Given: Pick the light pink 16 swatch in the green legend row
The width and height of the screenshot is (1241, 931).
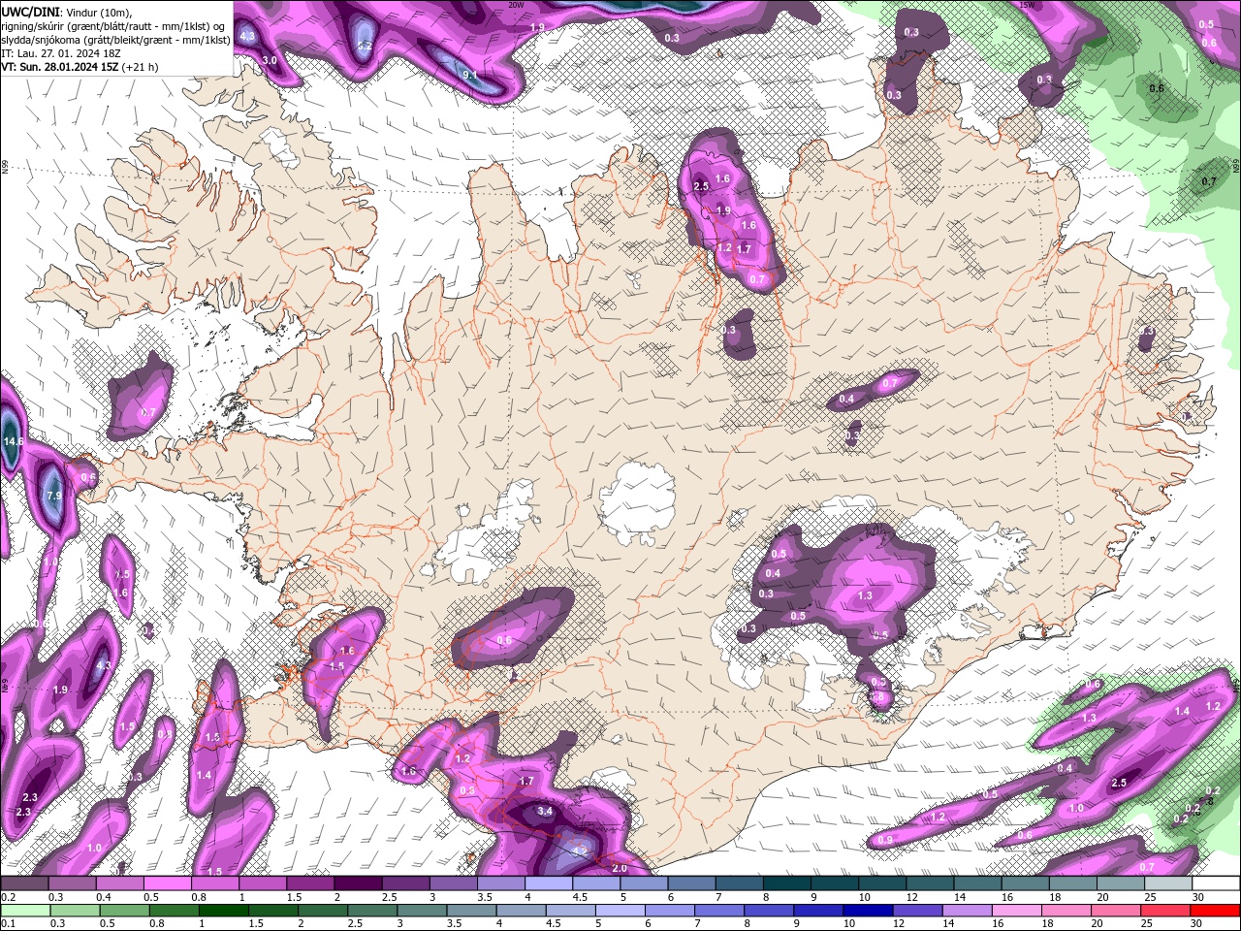Looking at the screenshot, I should 1018,911.
